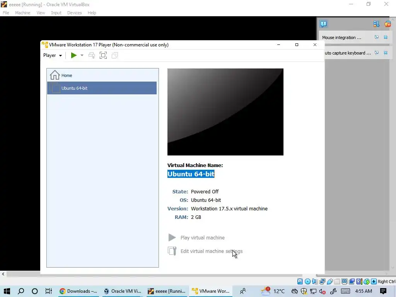Click the CPU virtualization status icon

click(x=359, y=282)
